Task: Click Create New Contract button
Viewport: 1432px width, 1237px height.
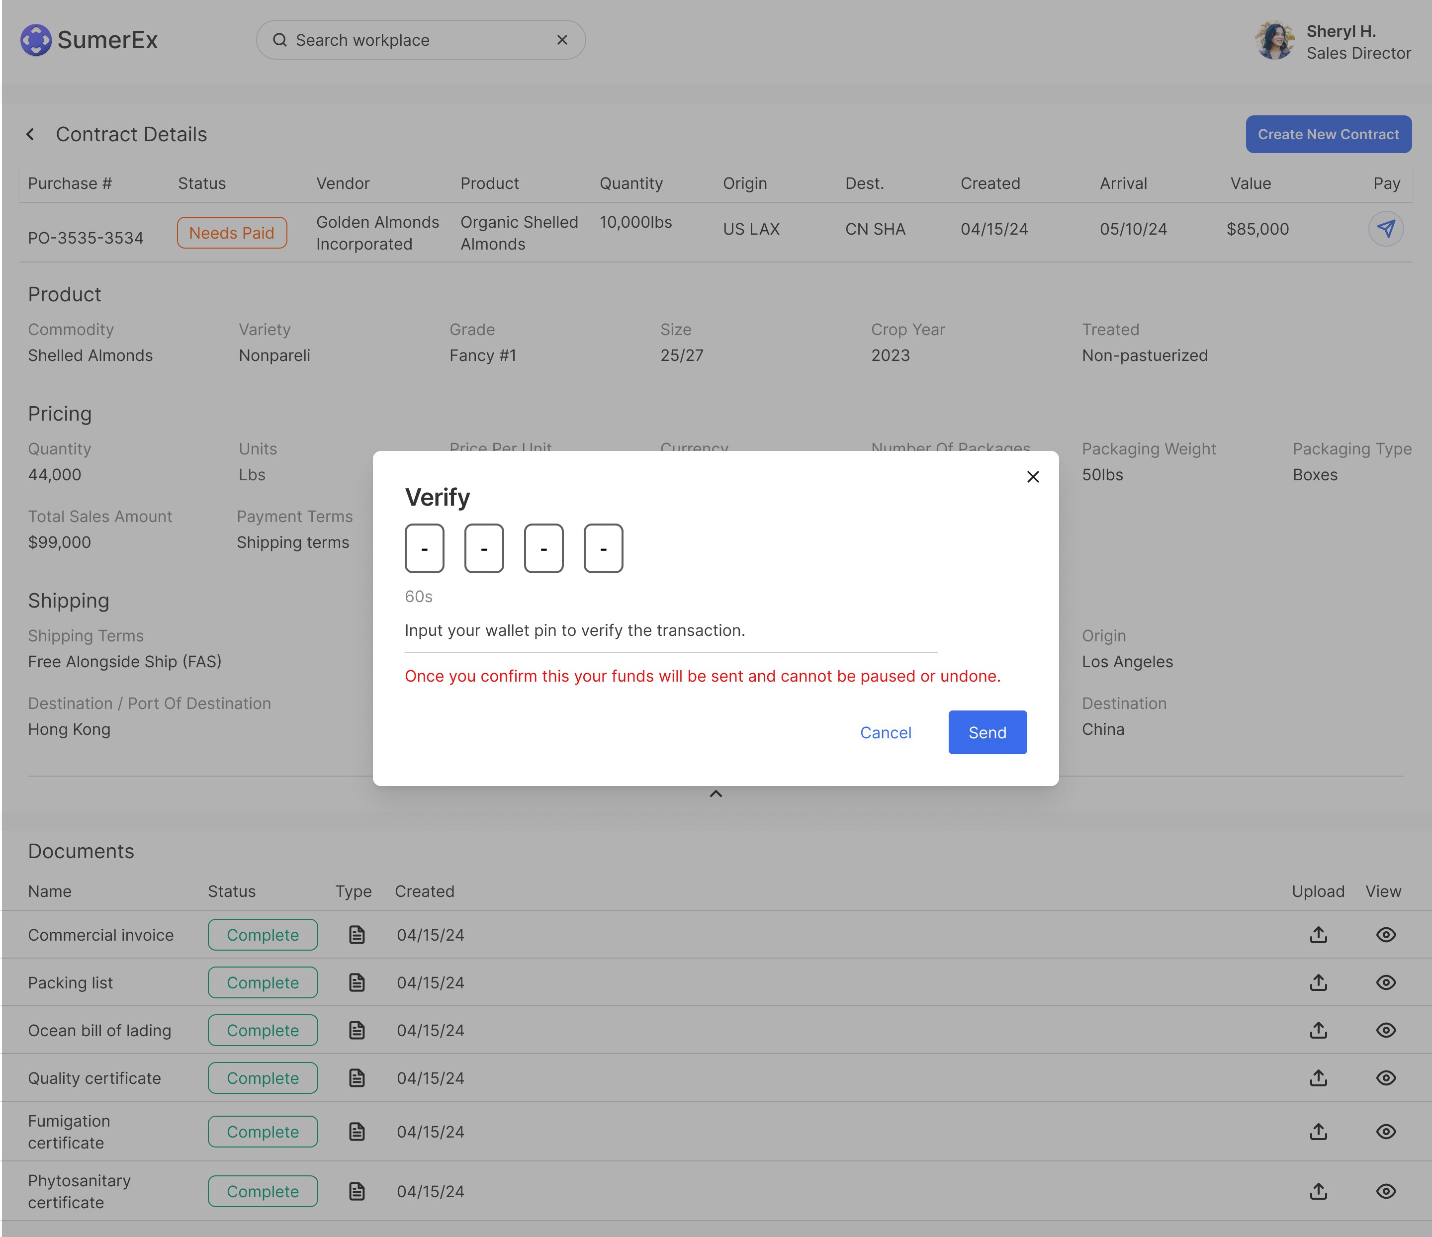Action: coord(1328,134)
